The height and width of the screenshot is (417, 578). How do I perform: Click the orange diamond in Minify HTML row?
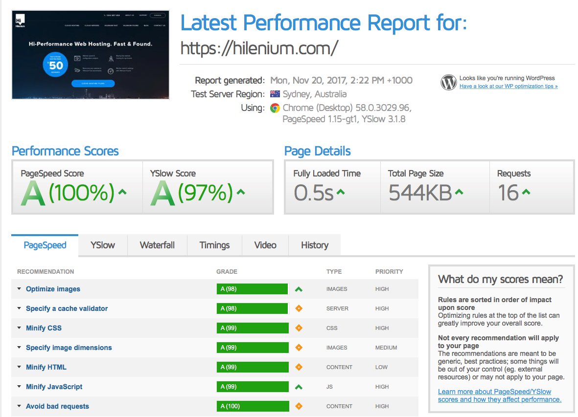299,367
